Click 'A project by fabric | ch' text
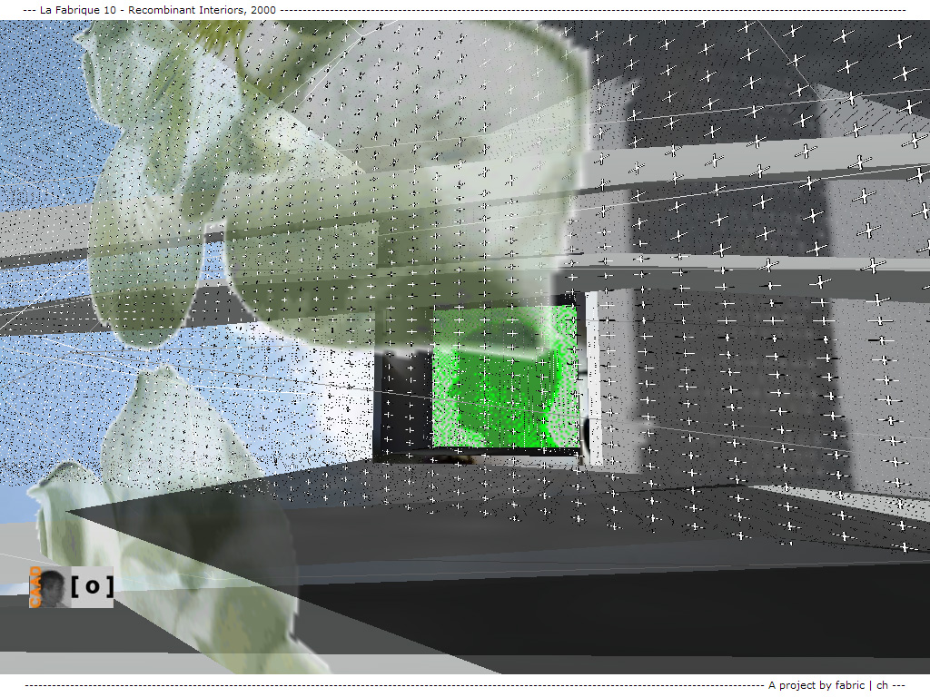The image size is (930, 697). point(828,685)
